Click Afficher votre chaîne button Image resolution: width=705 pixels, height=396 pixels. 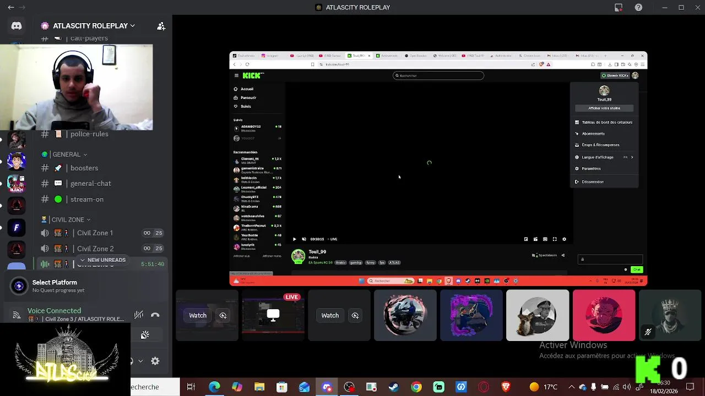[604, 108]
